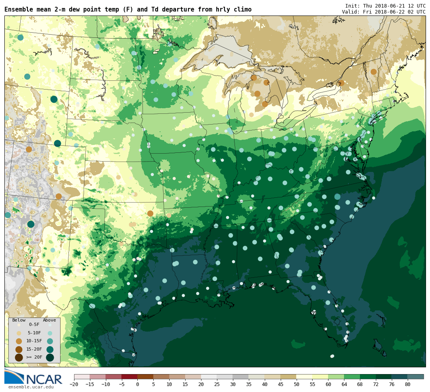This screenshot has height=392, width=430.
Task: Click the colorbar swatch between 55 and 60
Action: (320, 376)
